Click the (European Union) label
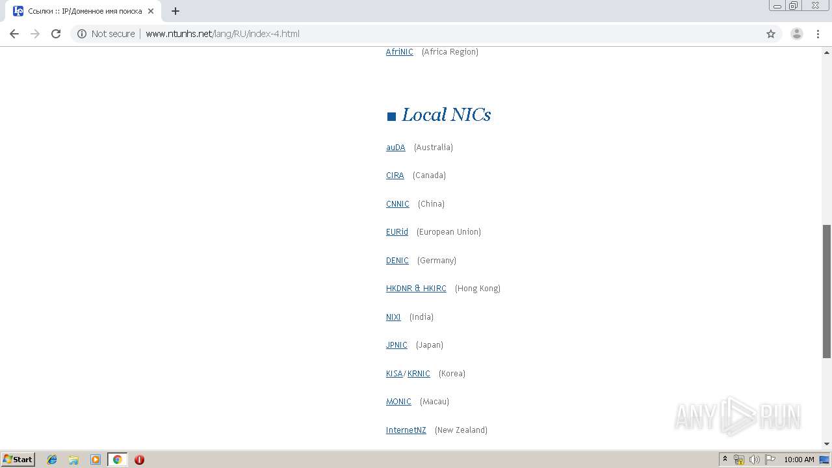Image resolution: width=832 pixels, height=468 pixels. 448,232
